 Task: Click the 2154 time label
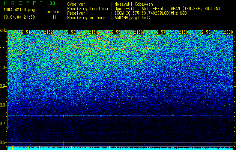93,32
